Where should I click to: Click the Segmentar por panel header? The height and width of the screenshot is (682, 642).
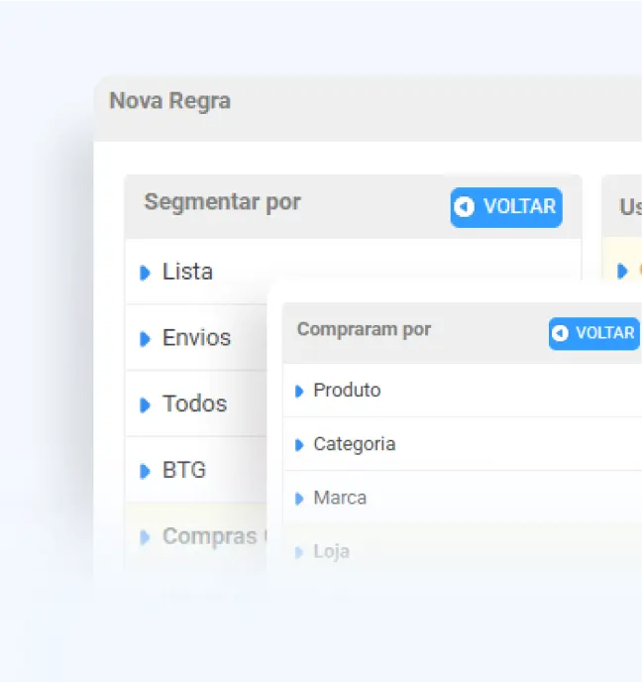click(222, 202)
